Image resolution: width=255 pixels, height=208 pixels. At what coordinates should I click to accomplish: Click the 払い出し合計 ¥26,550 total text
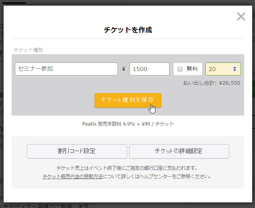pyautogui.click(x=211, y=83)
